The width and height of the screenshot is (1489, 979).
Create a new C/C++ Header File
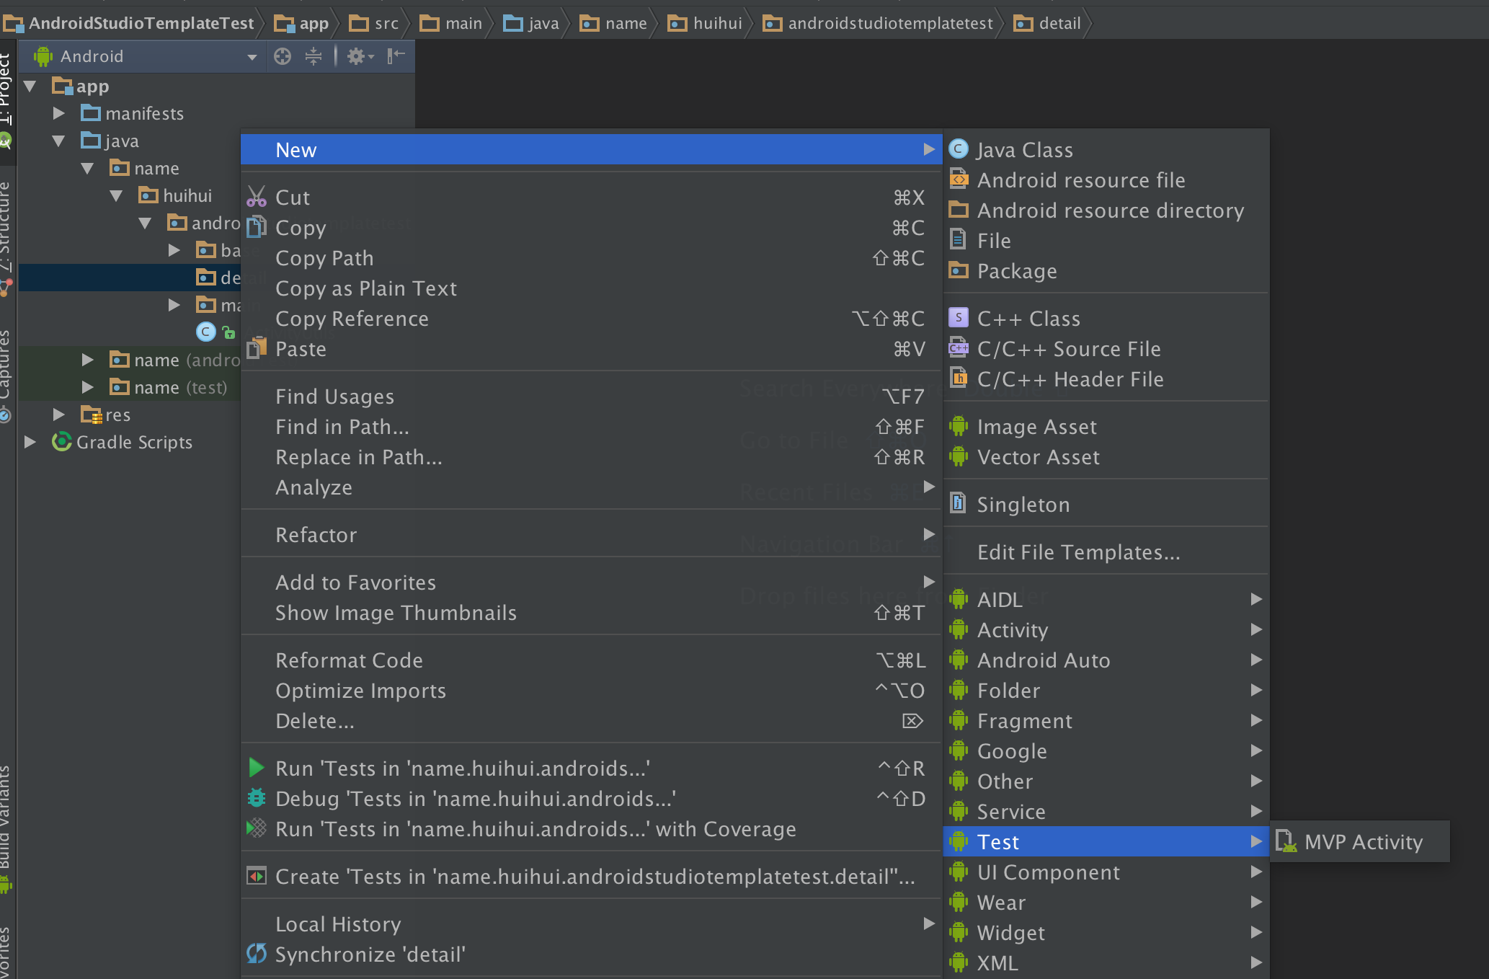(1106, 379)
